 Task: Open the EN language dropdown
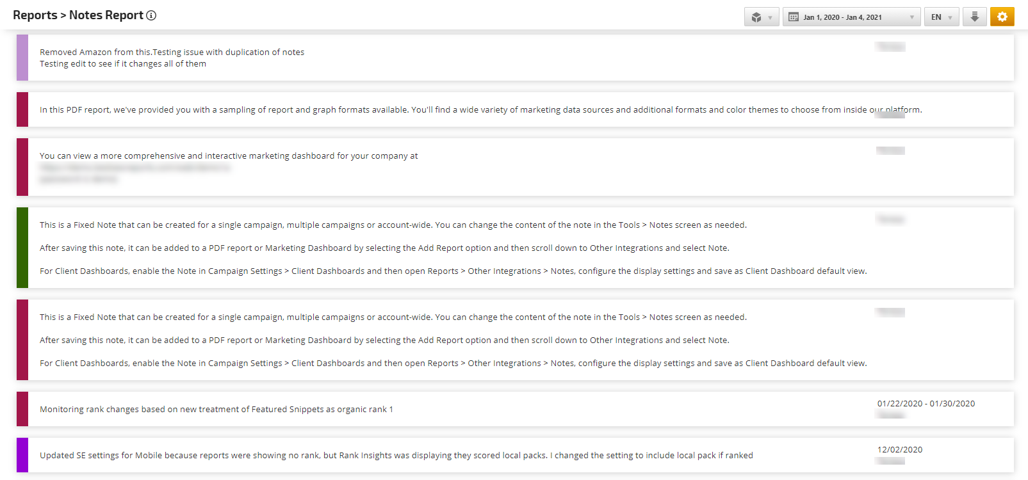[x=941, y=17]
